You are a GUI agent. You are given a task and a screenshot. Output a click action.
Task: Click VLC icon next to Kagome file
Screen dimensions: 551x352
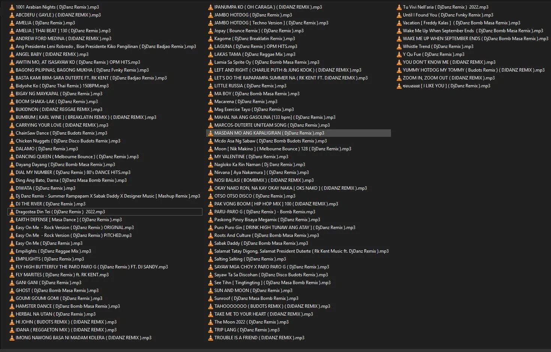tap(211, 39)
